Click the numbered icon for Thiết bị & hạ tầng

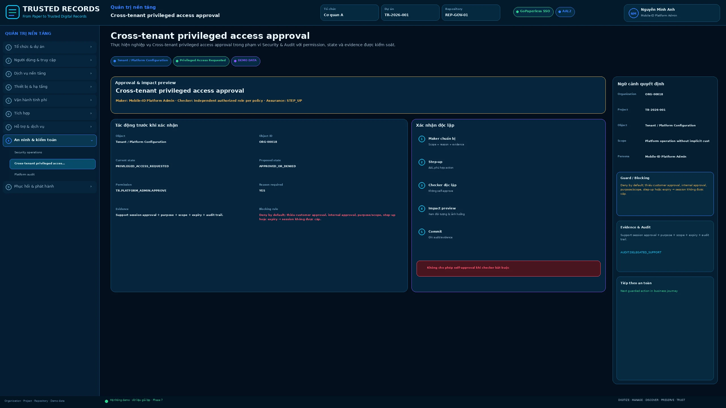coord(9,87)
